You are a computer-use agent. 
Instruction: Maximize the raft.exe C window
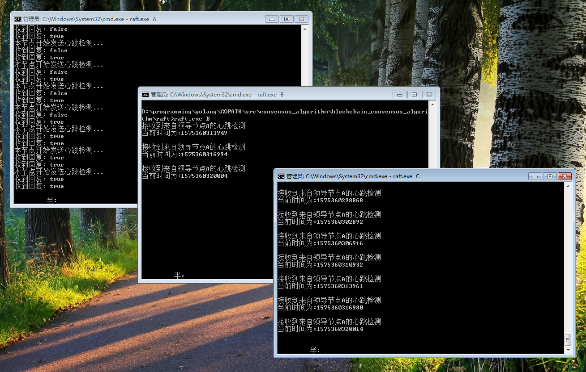[x=550, y=176]
